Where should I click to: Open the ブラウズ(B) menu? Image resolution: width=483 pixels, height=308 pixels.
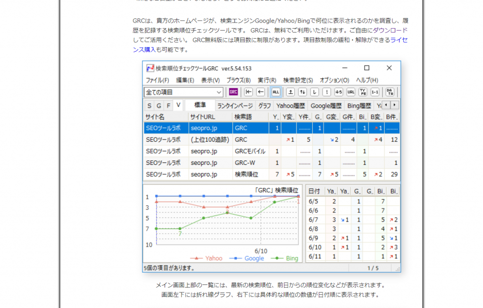(239, 80)
